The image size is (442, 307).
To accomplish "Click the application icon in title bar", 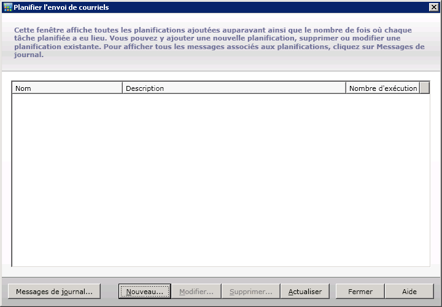I will [8, 7].
